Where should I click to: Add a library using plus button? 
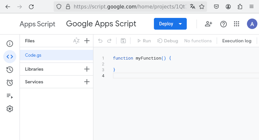(87, 69)
